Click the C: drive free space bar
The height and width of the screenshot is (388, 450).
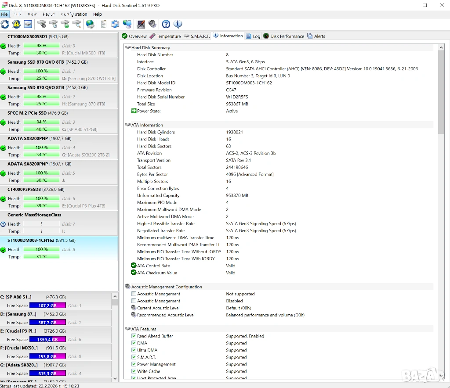point(47,305)
